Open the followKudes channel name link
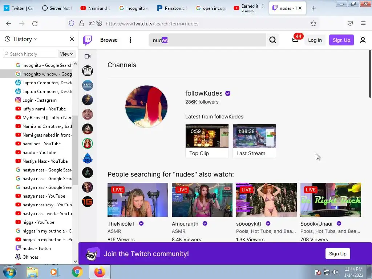This screenshot has height=279, width=372. tap(204, 93)
